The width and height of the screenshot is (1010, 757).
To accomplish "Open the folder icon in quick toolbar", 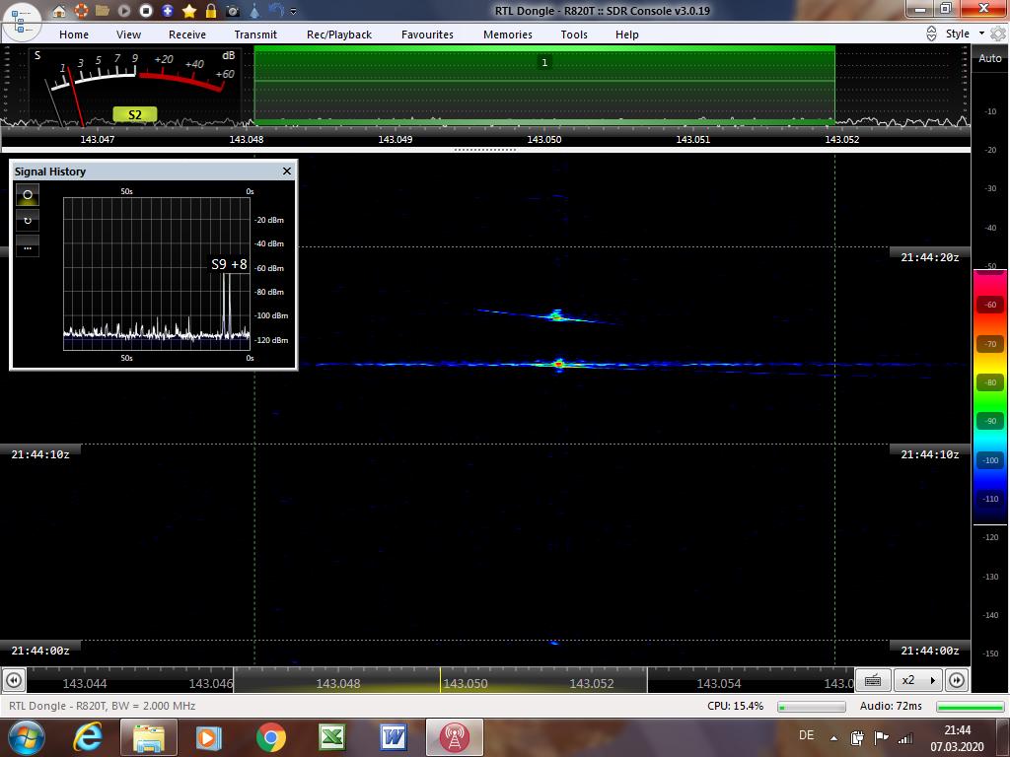I will click(x=103, y=10).
